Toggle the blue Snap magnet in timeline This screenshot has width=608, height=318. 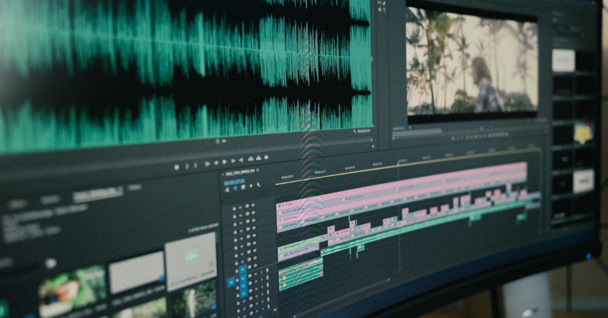pos(235,188)
